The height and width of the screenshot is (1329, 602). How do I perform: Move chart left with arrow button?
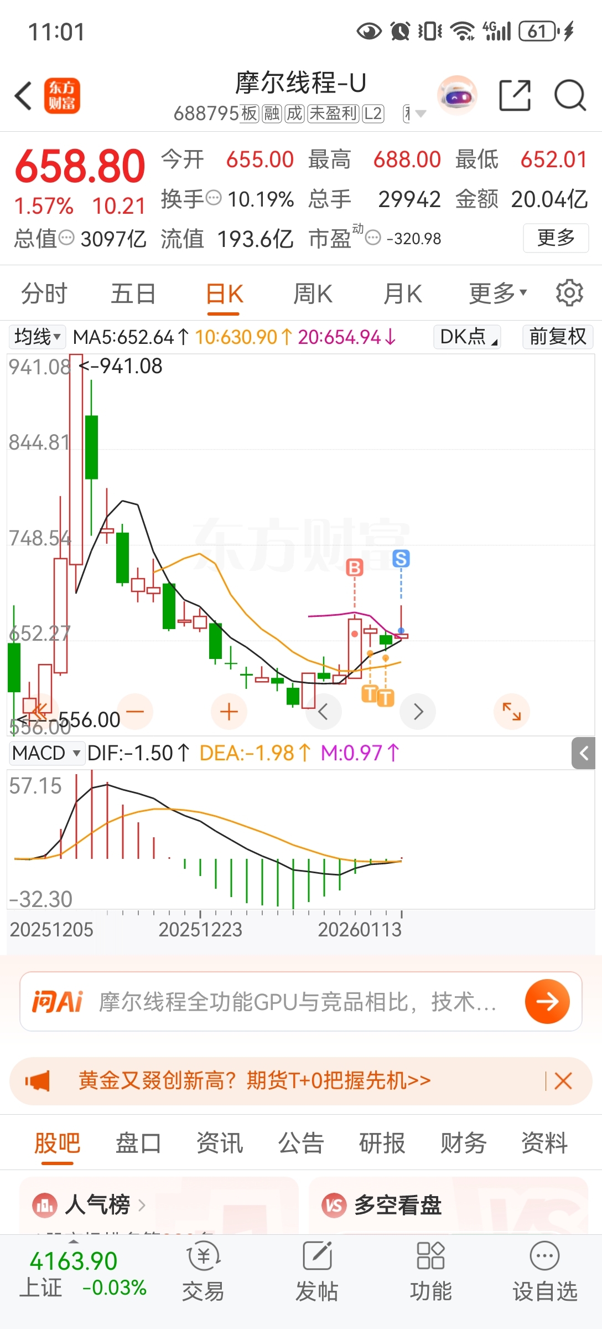[324, 711]
